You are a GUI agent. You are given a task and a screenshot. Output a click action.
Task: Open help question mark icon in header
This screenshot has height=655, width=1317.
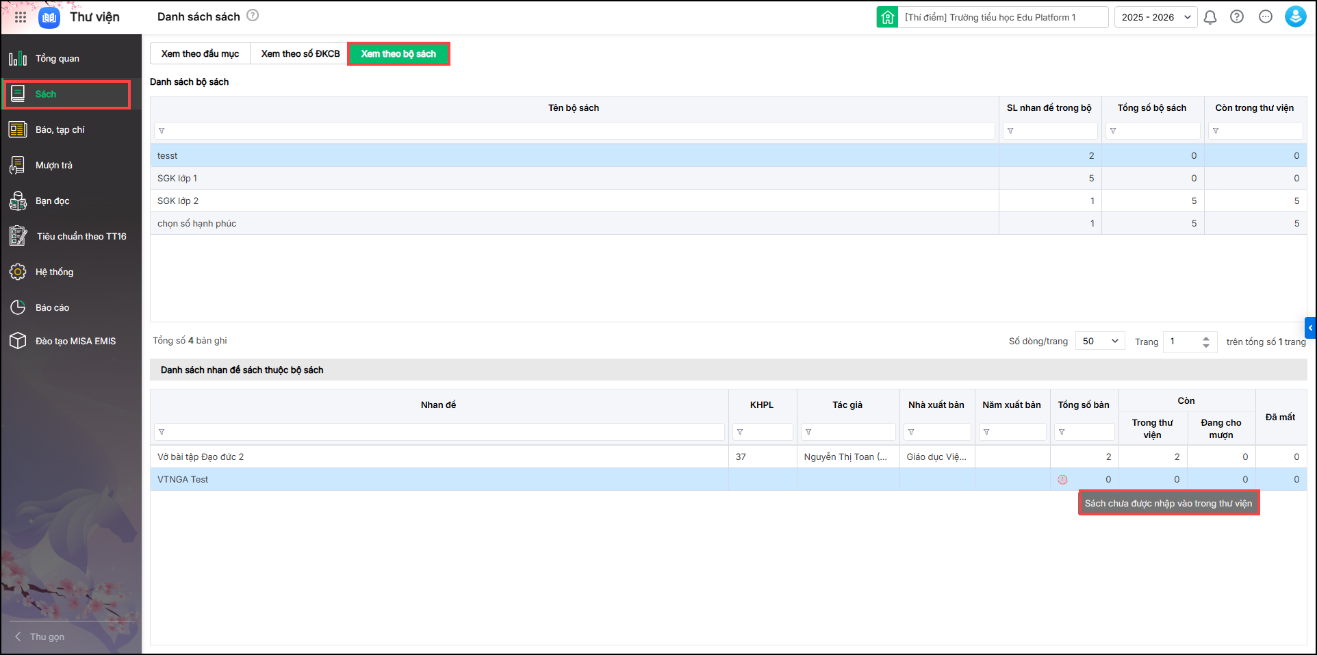tap(1237, 17)
